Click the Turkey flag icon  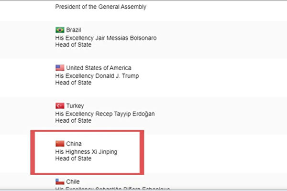point(60,106)
